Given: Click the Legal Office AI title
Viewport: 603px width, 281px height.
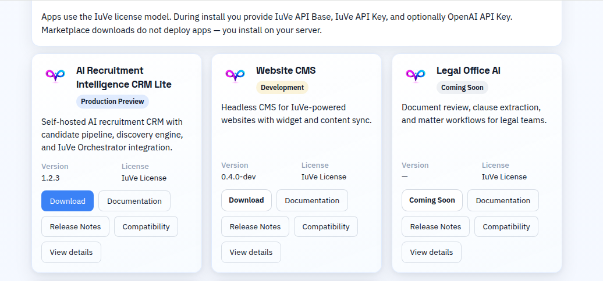Looking at the screenshot, I should (469, 70).
